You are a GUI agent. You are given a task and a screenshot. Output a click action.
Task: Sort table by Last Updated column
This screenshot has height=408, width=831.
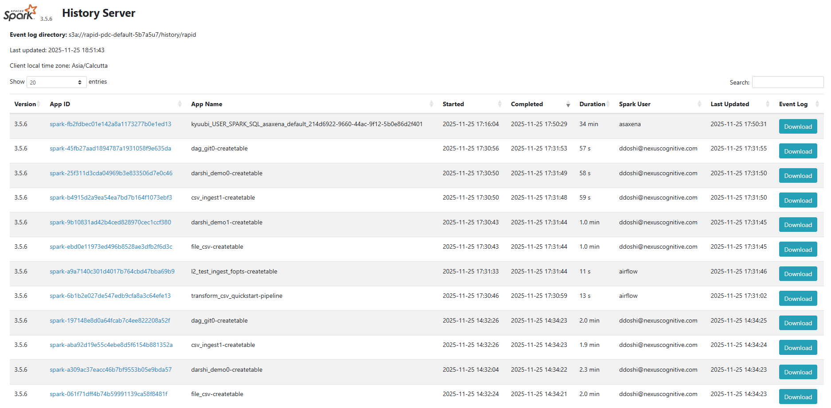coord(740,104)
